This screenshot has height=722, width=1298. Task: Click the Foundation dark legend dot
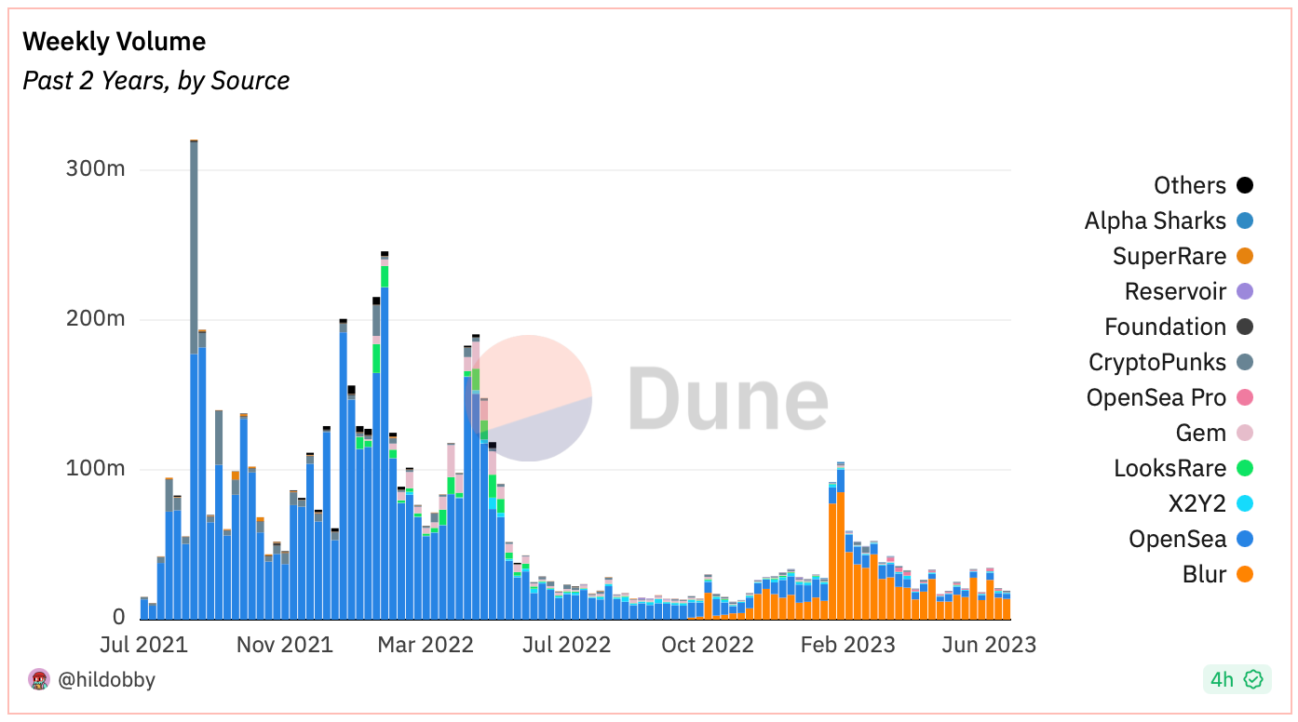[x=1244, y=327]
